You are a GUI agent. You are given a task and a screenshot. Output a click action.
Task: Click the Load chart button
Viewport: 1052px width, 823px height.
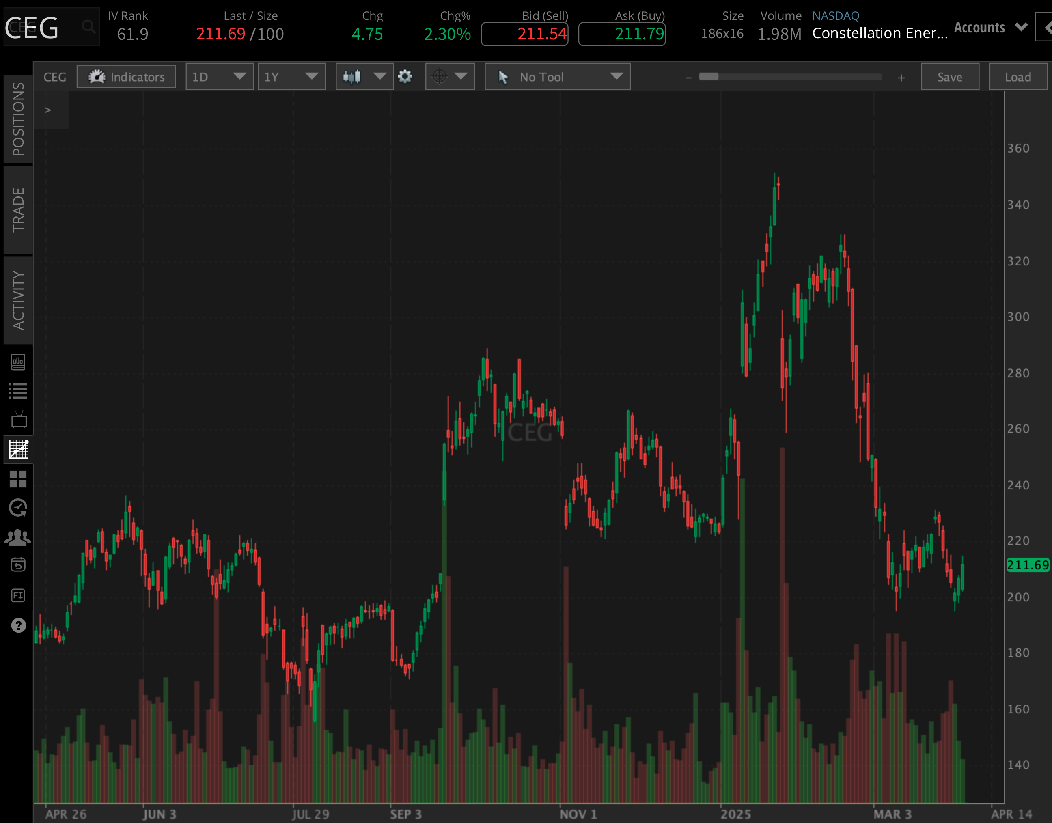click(x=1018, y=76)
